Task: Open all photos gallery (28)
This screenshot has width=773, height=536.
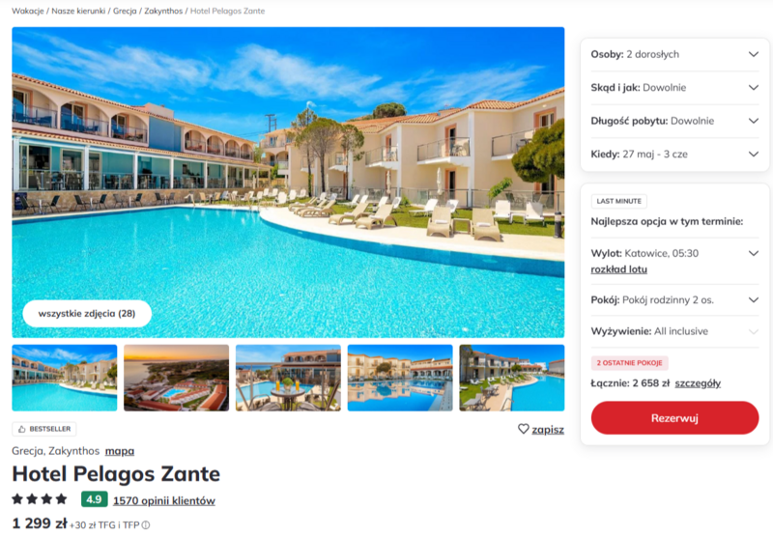Action: [x=87, y=313]
